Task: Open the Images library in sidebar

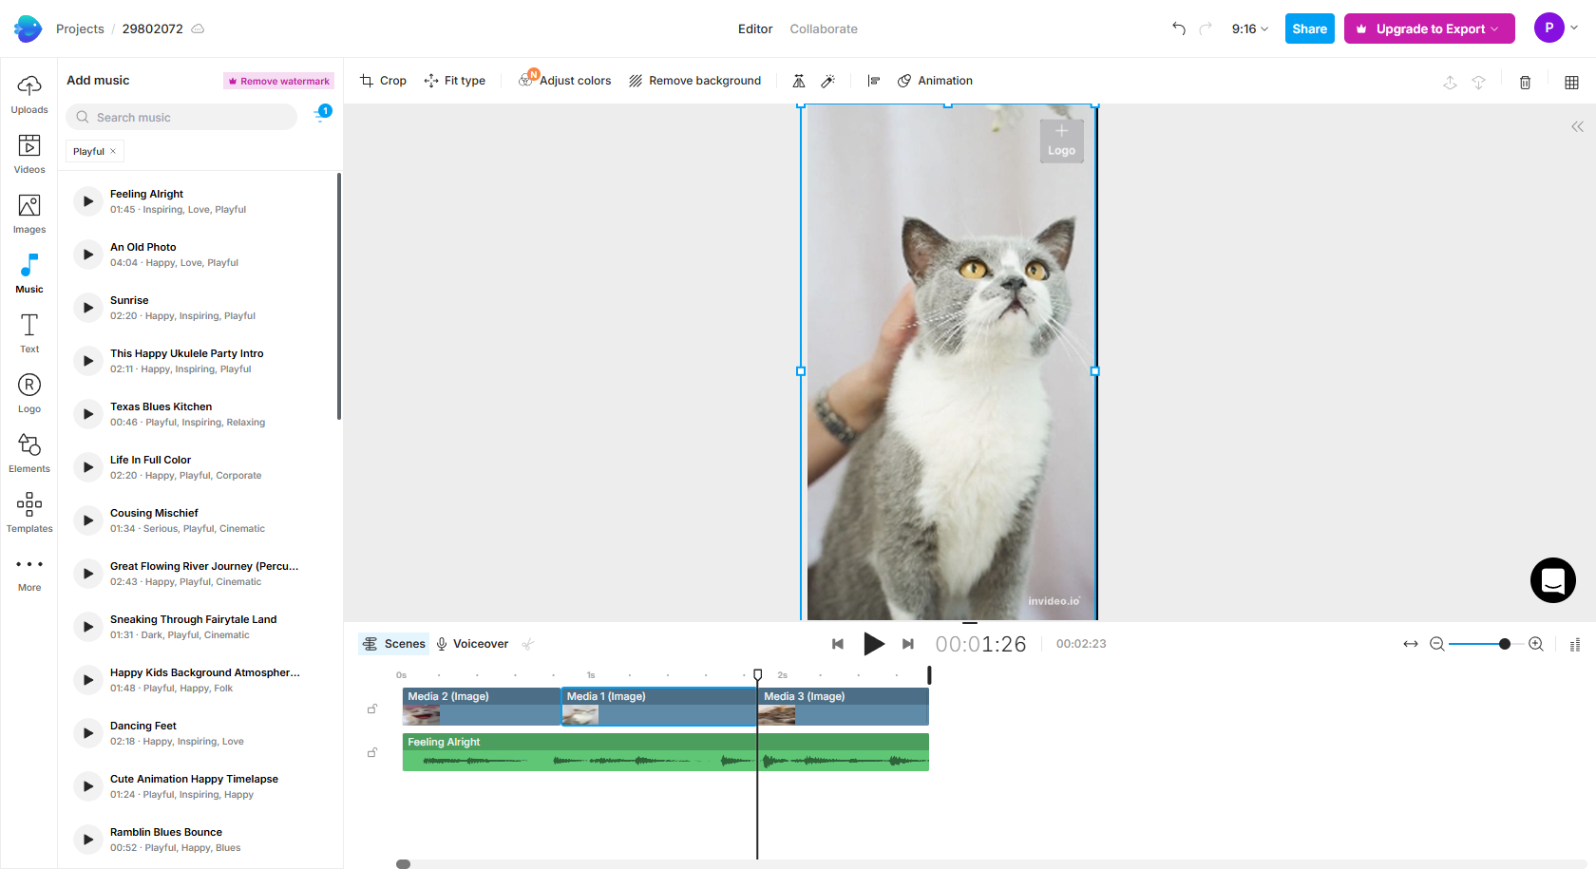Action: pos(29,215)
